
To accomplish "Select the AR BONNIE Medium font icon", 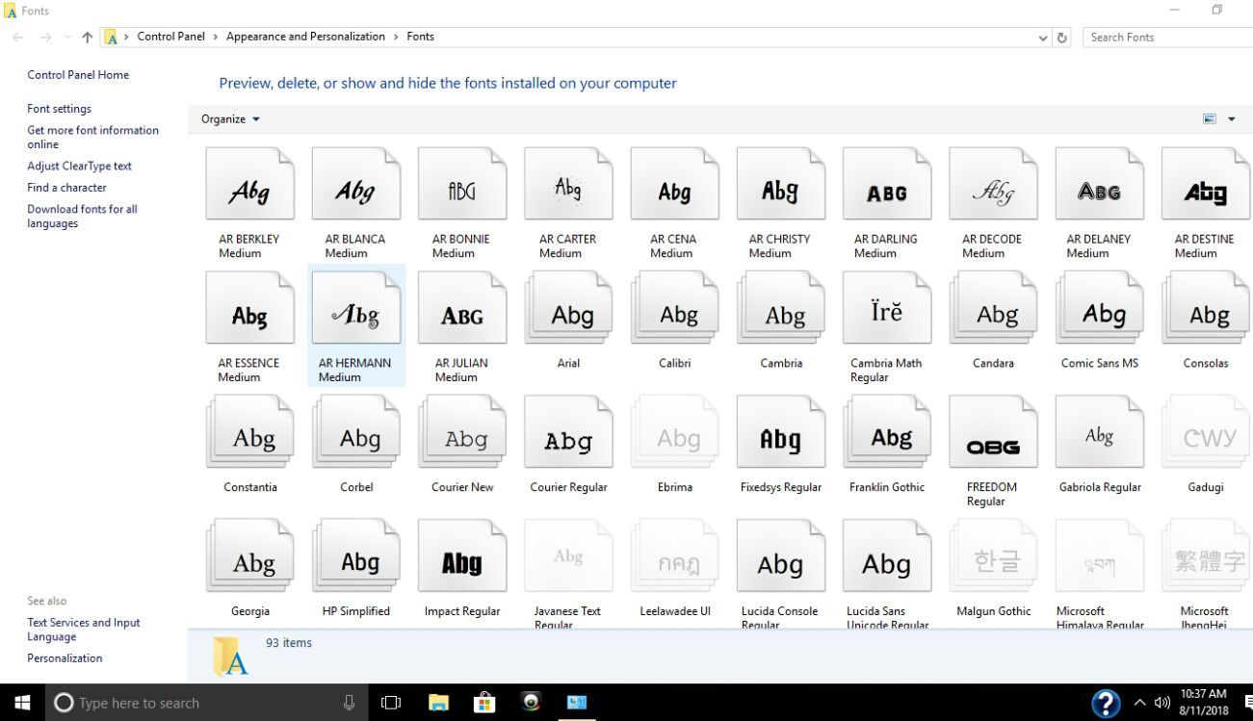I will coord(462,184).
